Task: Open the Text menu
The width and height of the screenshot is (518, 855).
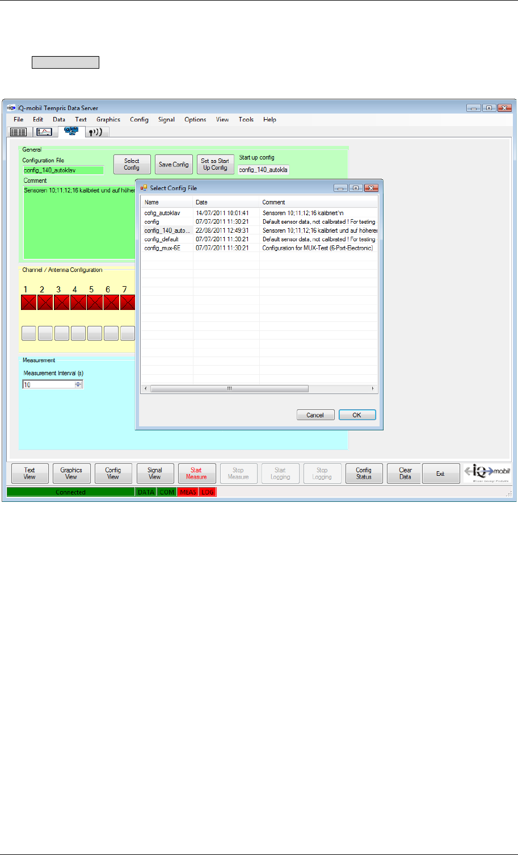Action: [x=81, y=119]
